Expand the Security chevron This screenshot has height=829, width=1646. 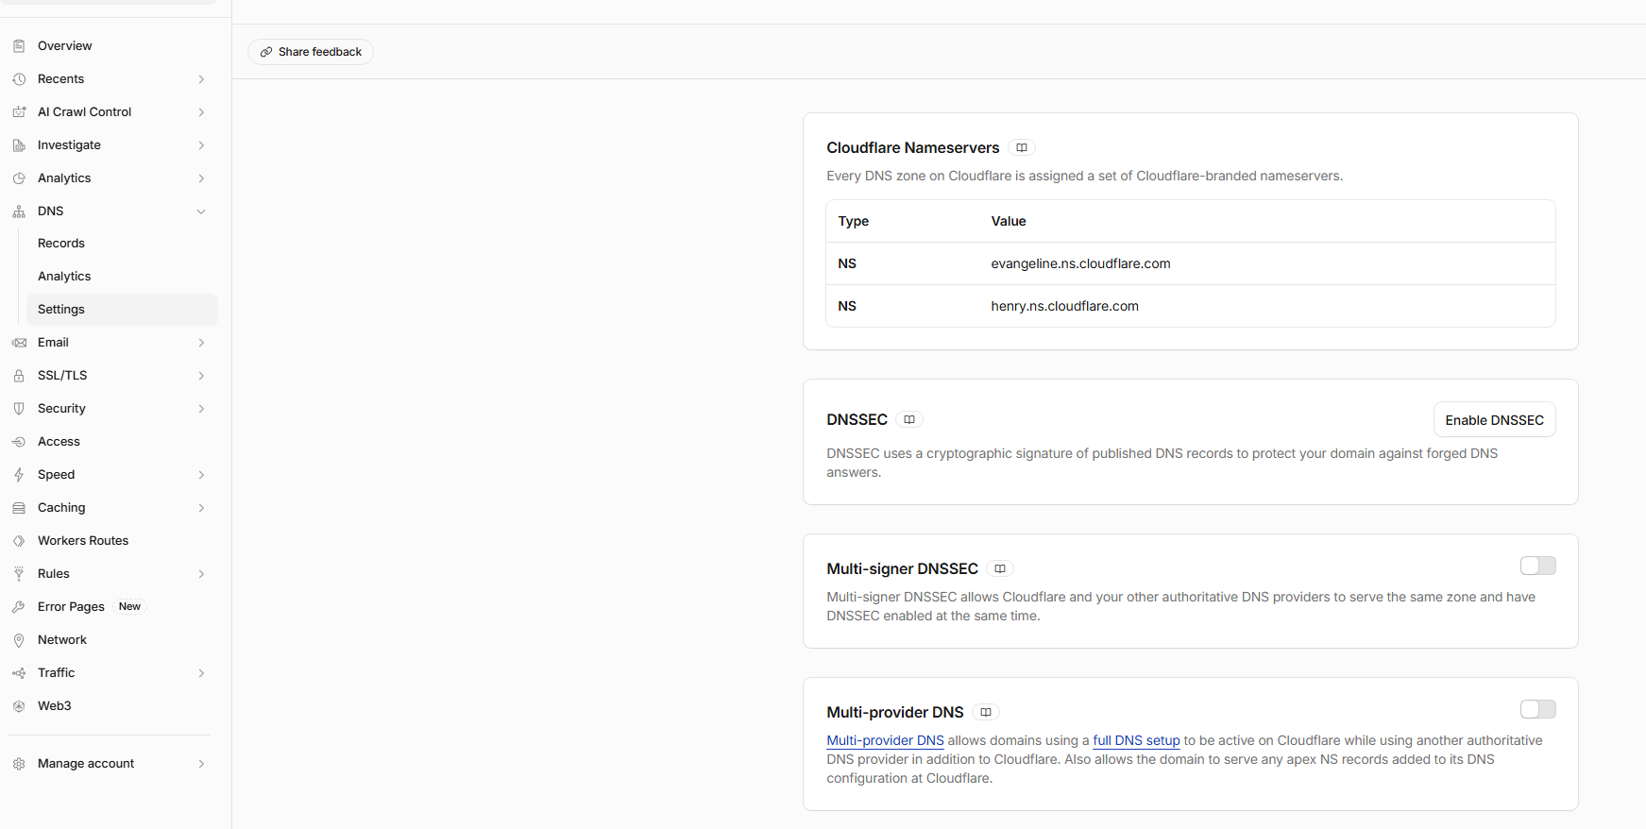[x=201, y=409]
